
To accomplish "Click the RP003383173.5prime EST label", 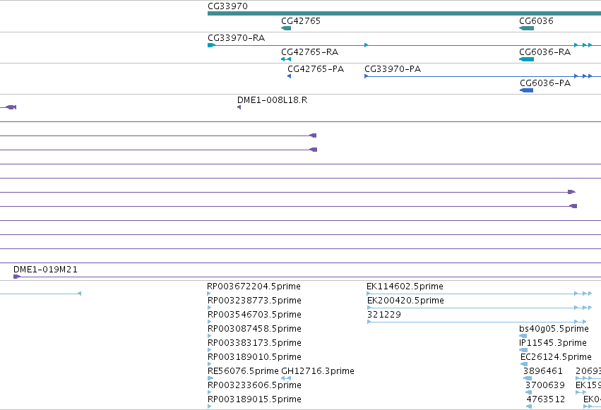I will click(x=254, y=343).
